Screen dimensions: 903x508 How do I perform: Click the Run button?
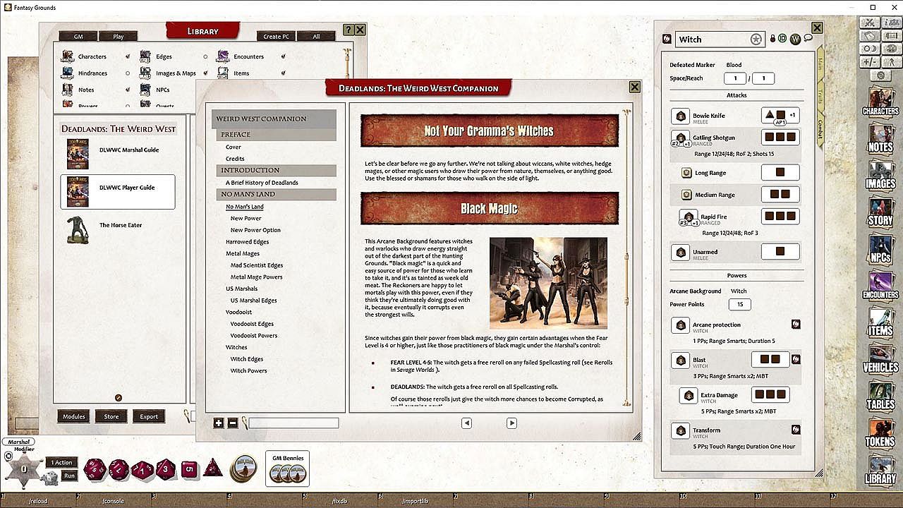tap(69, 476)
